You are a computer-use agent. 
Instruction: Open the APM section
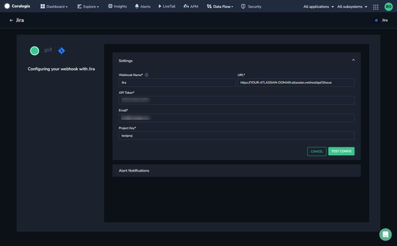(x=191, y=6)
